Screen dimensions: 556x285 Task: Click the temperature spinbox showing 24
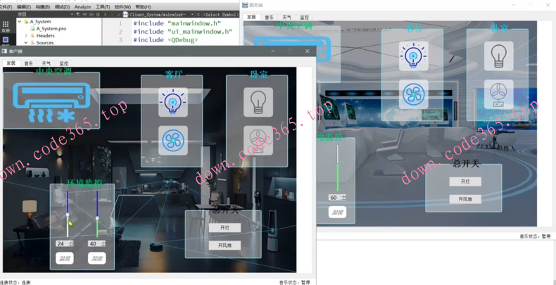point(65,244)
